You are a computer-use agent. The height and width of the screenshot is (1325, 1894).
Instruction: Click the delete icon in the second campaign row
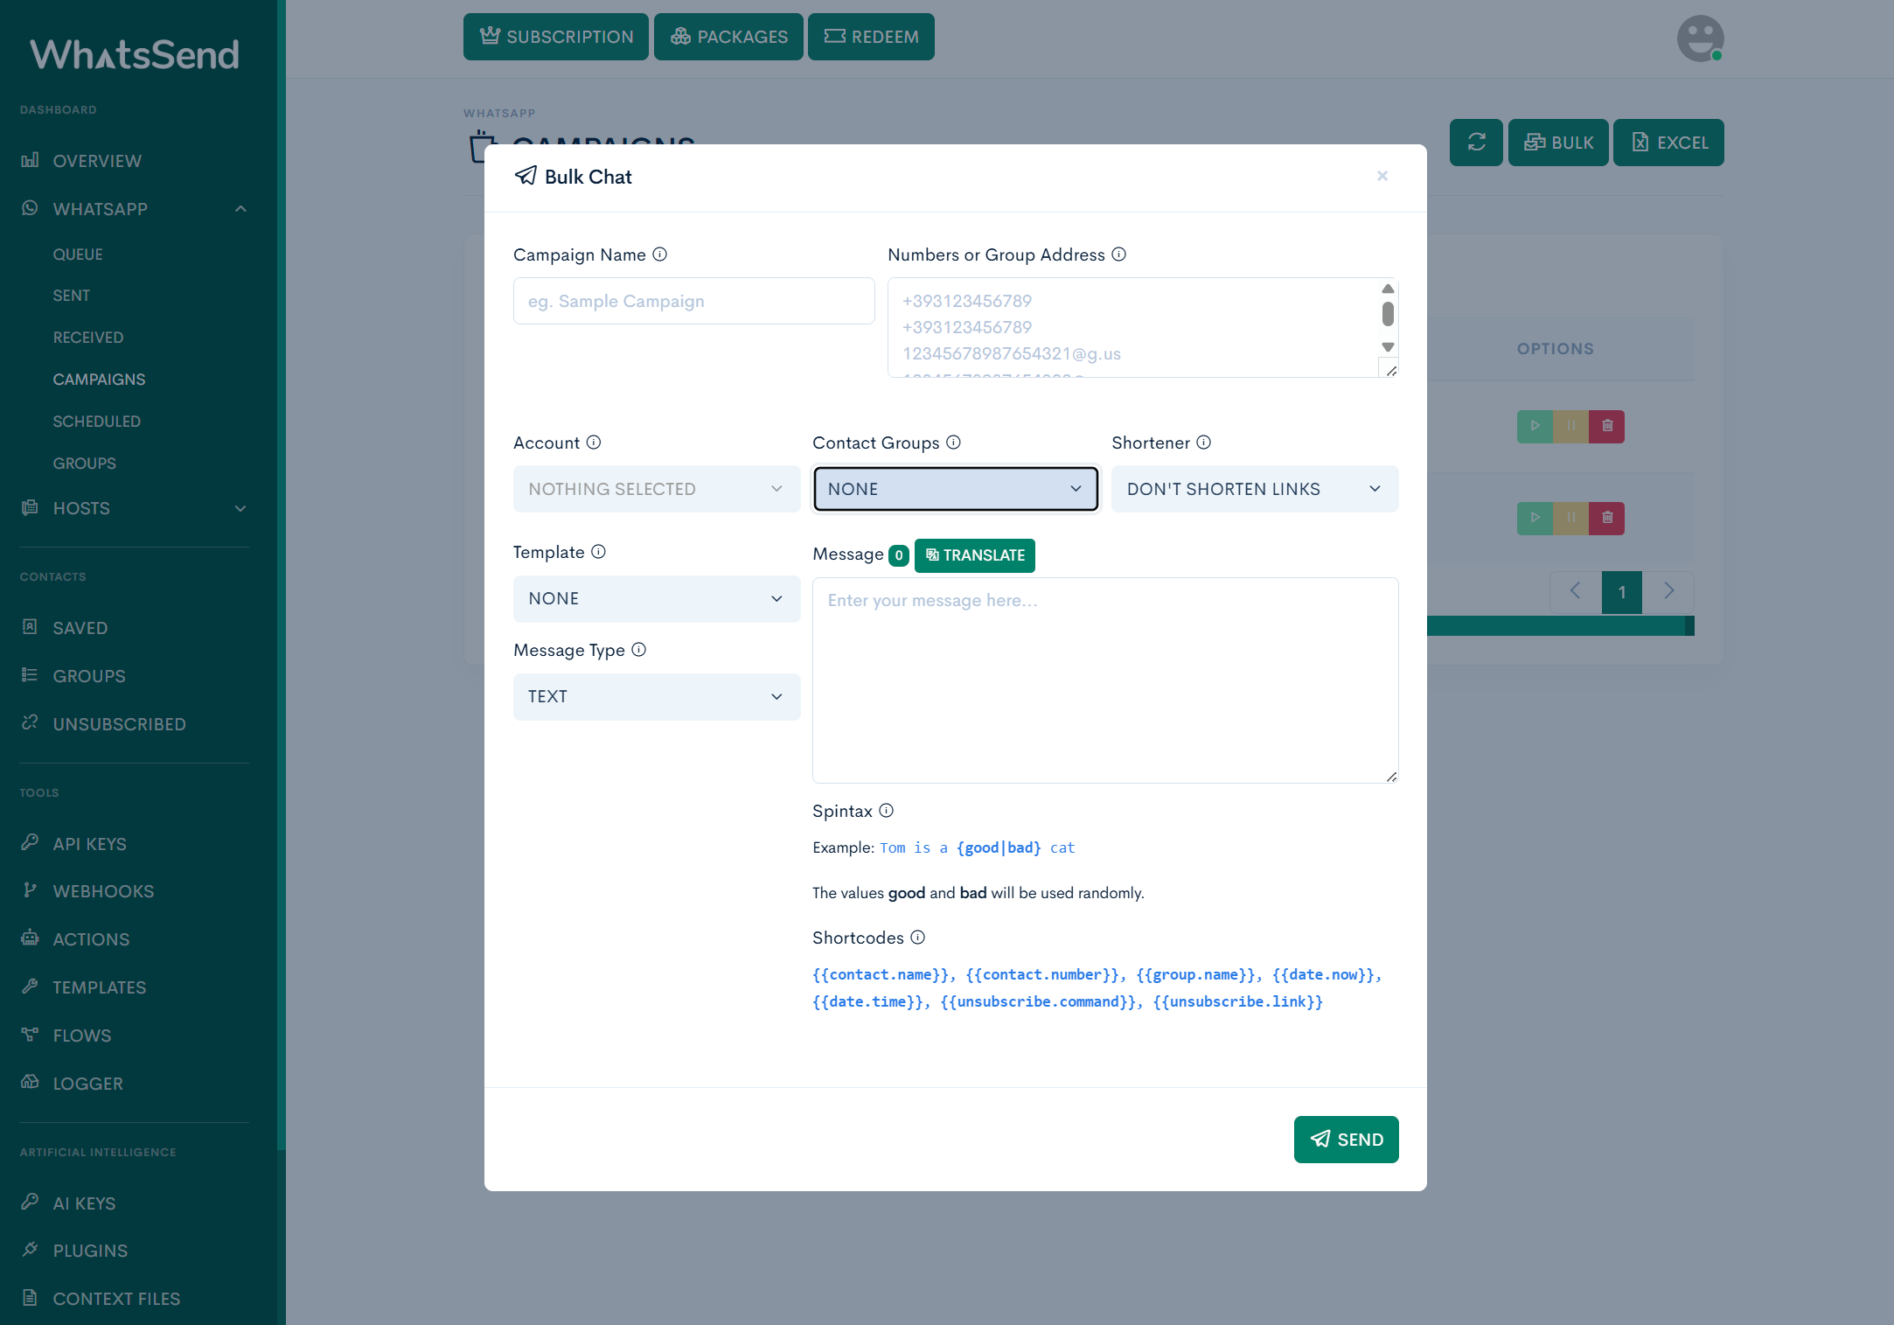[1607, 518]
